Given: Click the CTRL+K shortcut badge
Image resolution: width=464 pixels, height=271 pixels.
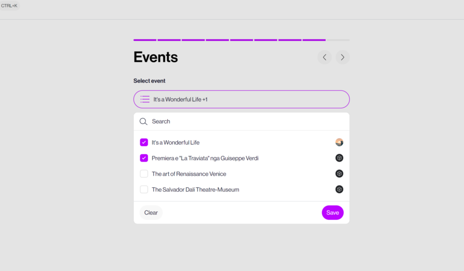Looking at the screenshot, I should [10, 5].
